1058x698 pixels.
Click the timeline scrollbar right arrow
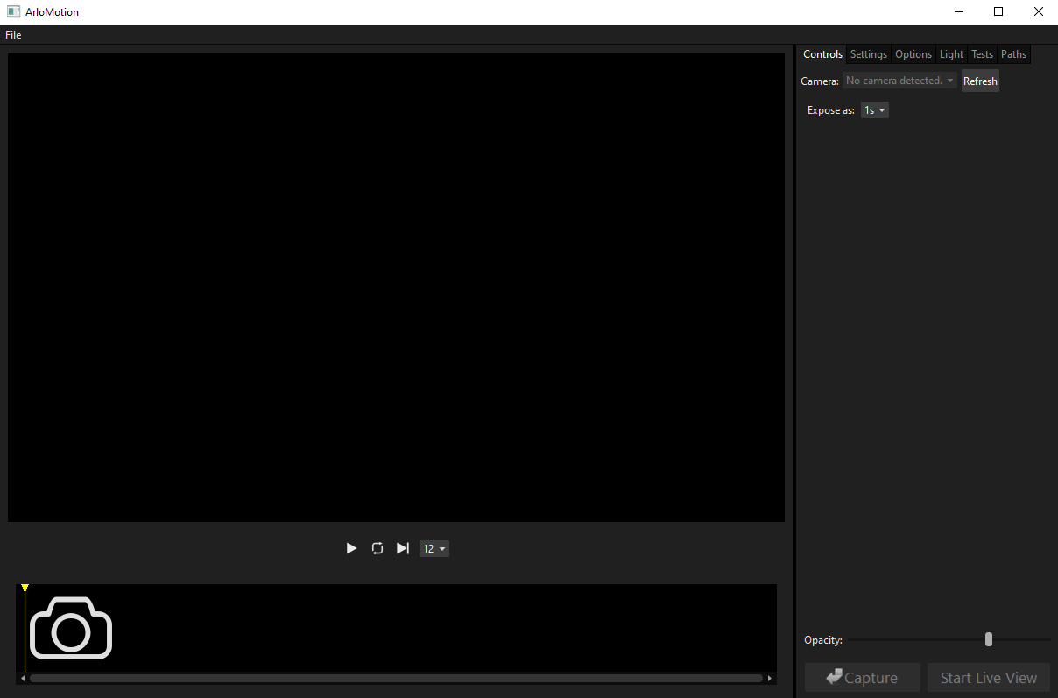tap(770, 678)
